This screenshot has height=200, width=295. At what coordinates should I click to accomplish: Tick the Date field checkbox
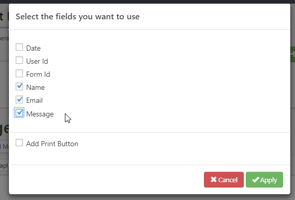19,48
